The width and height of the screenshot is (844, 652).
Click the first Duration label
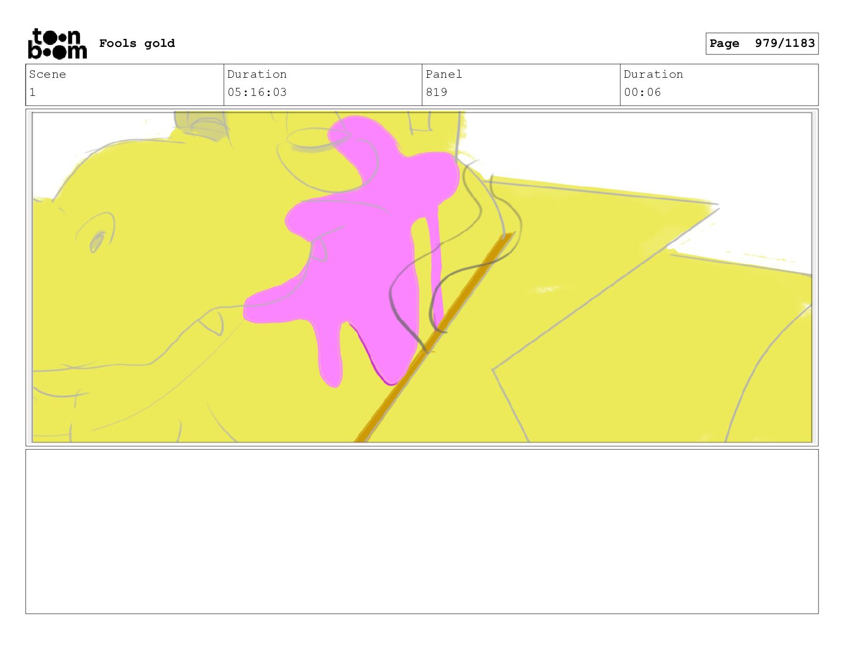(257, 75)
